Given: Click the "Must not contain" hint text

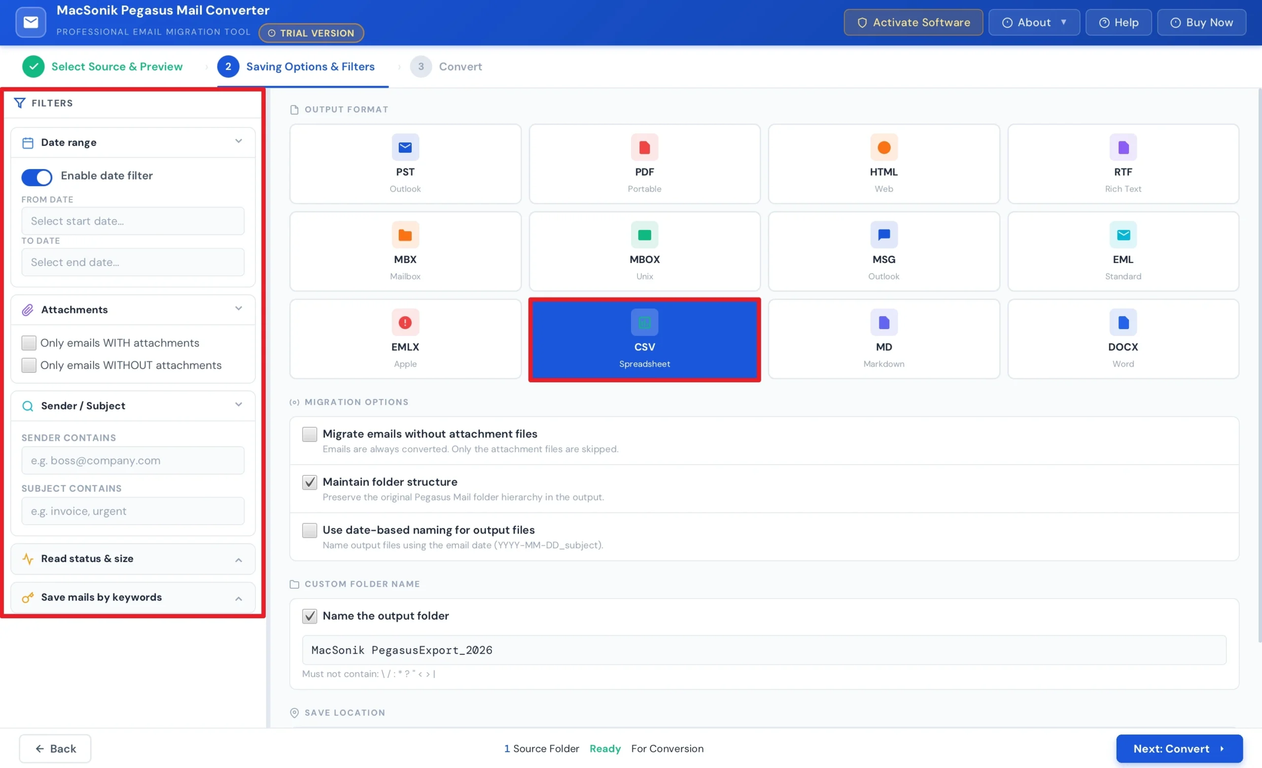Looking at the screenshot, I should click(369, 674).
